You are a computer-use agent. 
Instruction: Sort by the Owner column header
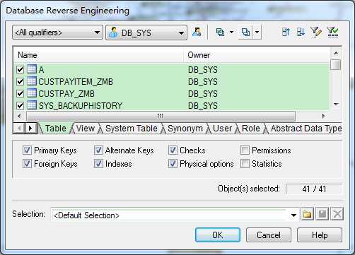[x=257, y=55]
